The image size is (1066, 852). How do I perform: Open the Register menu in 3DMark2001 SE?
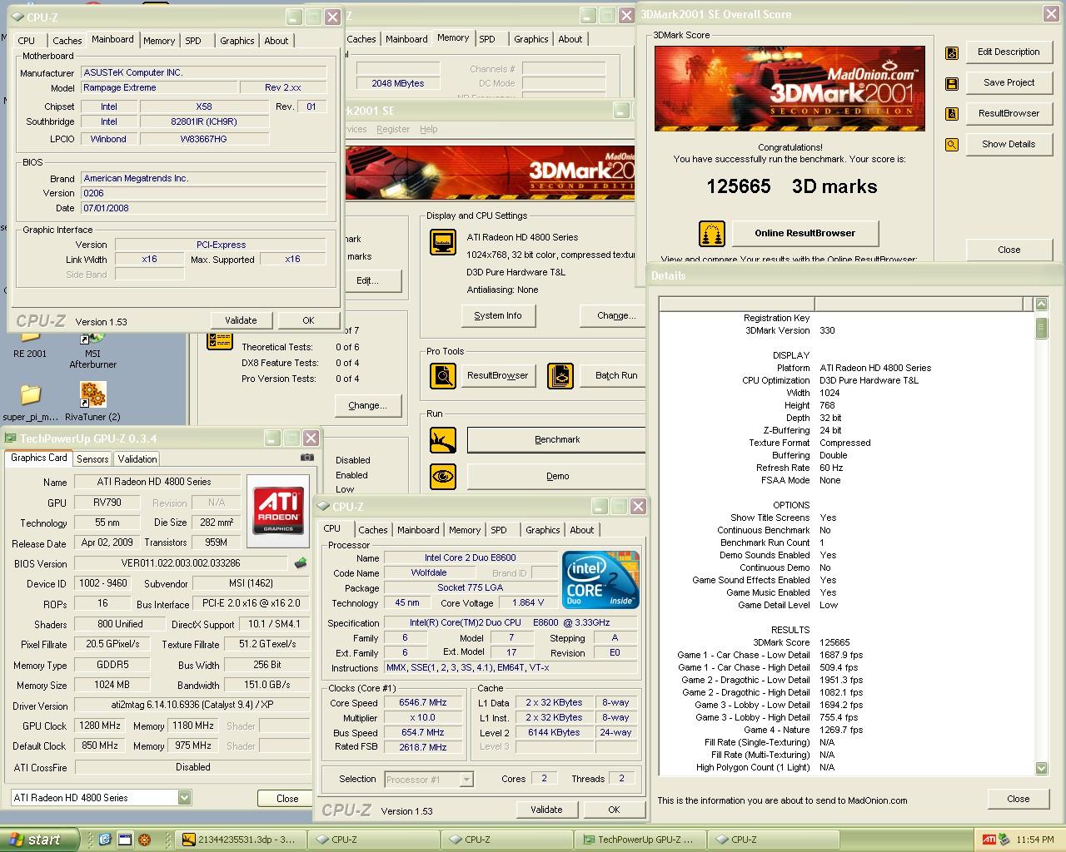(x=393, y=129)
